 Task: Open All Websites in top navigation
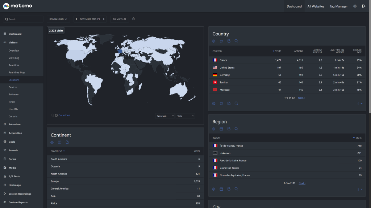tap(316, 6)
